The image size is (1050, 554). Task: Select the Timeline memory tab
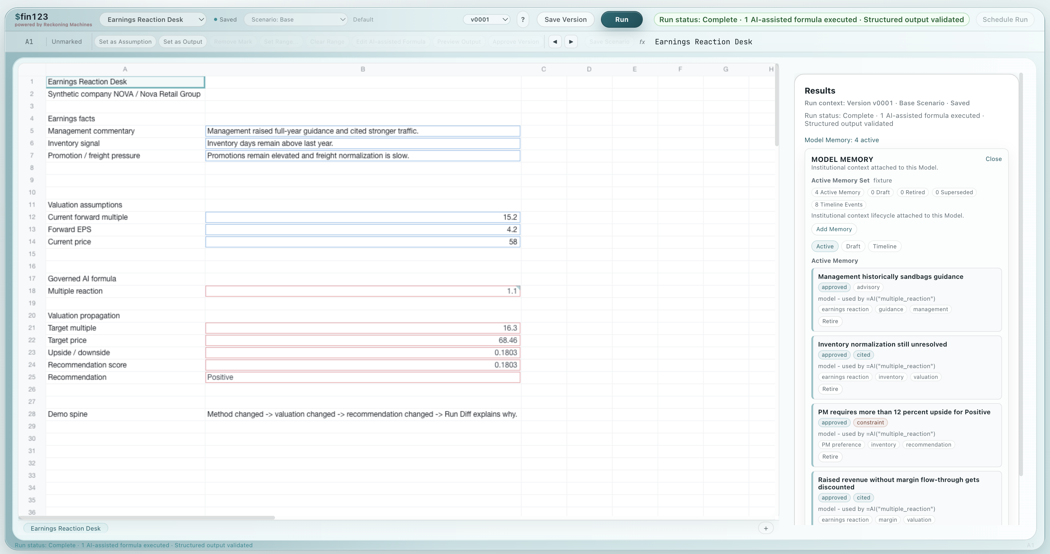pos(884,247)
